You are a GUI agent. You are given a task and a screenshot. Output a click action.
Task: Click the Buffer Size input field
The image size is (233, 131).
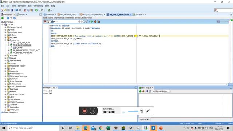[166, 91]
